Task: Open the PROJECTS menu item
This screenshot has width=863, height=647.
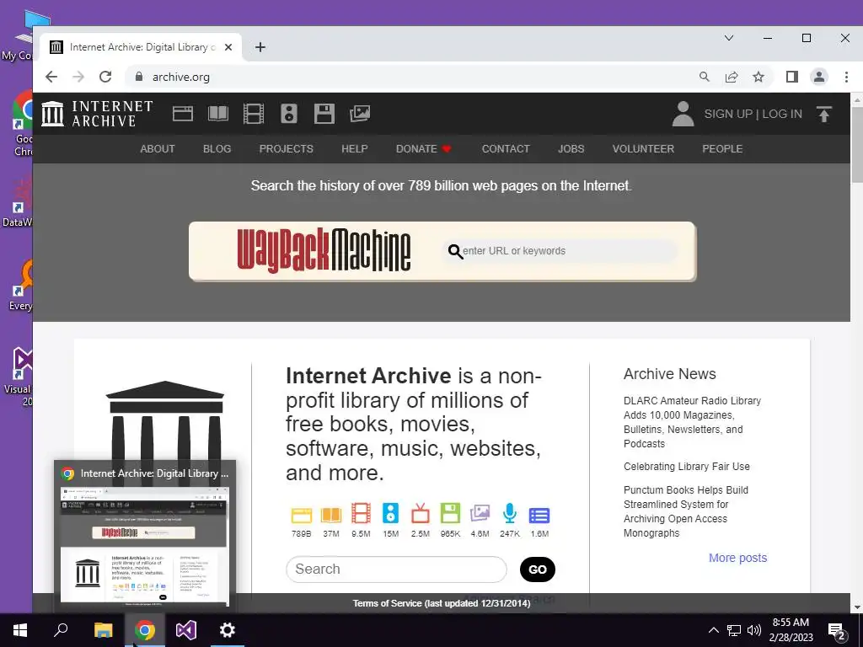Action: (287, 148)
